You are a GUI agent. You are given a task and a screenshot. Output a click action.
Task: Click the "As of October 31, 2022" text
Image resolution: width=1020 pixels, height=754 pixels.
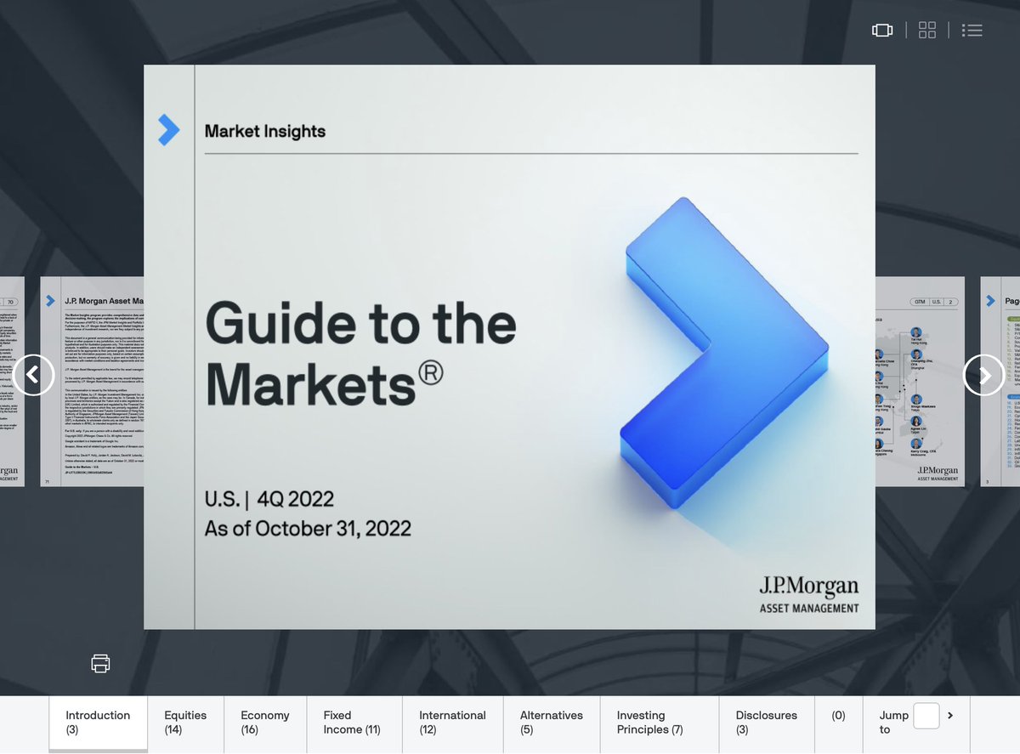pyautogui.click(x=308, y=528)
